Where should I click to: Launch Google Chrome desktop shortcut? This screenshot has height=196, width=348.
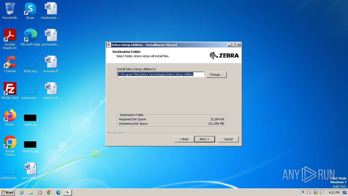(10, 146)
